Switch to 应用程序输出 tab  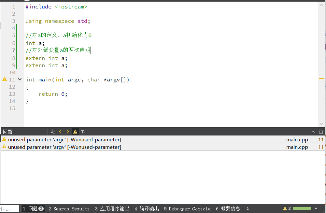coord(112,209)
